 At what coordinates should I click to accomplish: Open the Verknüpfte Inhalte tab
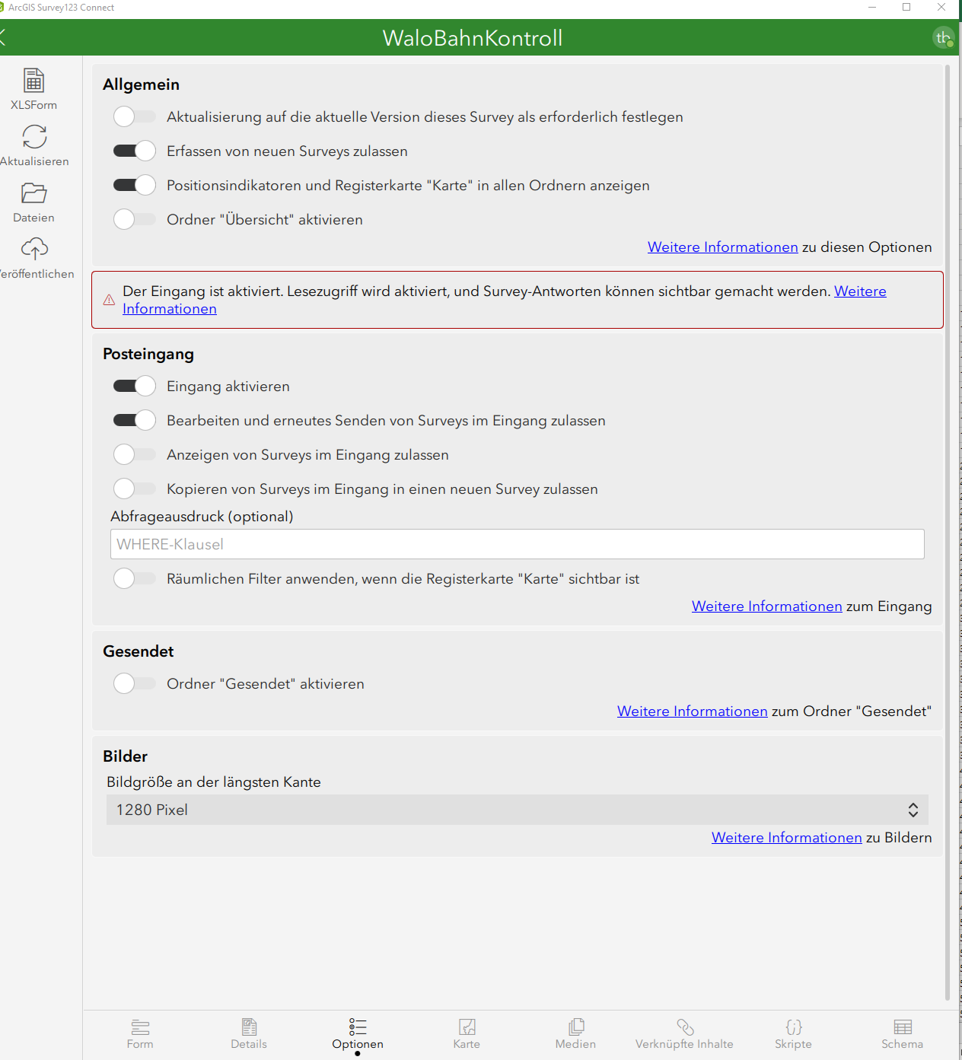(x=684, y=1034)
